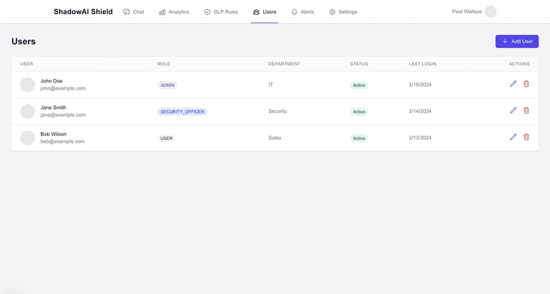550x294 pixels.
Task: Click the DEPARTMENT column header
Action: point(284,64)
